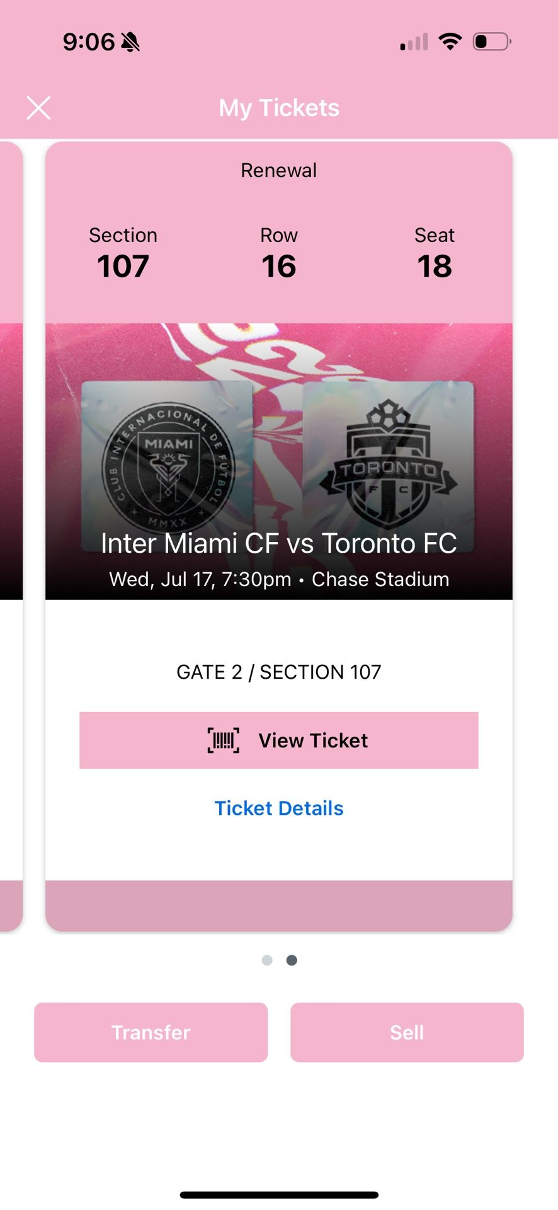Tap the Row 16 value
This screenshot has width=558, height=1210.
tap(279, 266)
